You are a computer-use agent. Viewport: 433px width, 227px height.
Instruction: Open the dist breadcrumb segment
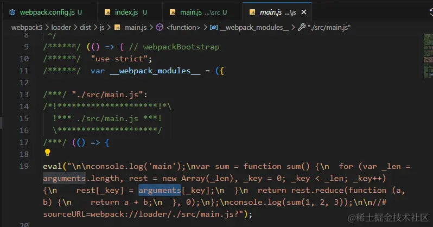pos(85,27)
